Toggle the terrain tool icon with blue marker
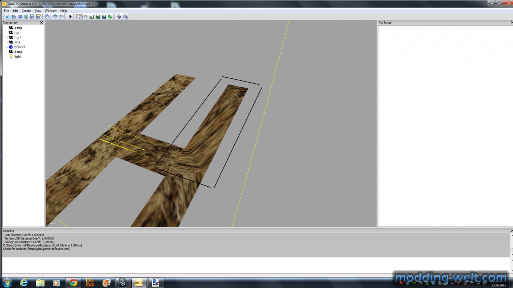Image resolution: width=513 pixels, height=288 pixels. (x=104, y=17)
